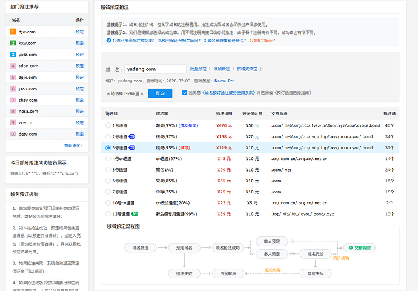
Task: Expand 查看更多+ in hot domain list
Action: (x=75, y=145)
